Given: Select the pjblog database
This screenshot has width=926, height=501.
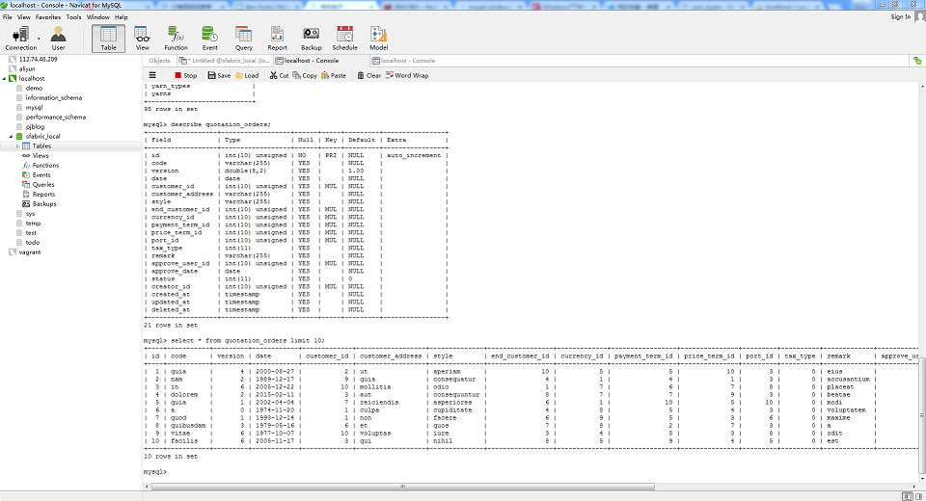Looking at the screenshot, I should pyautogui.click(x=35, y=126).
